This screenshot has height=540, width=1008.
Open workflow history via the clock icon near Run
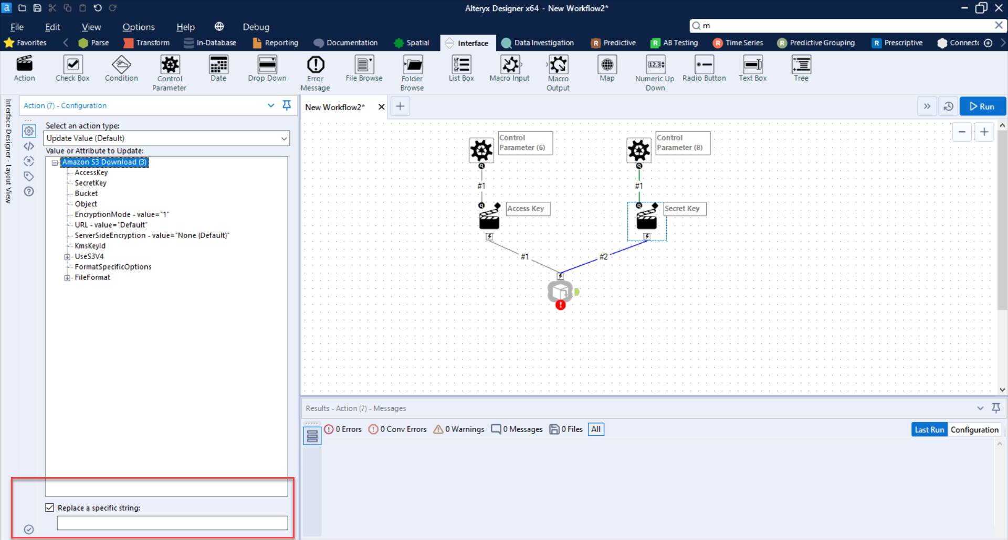[948, 106]
